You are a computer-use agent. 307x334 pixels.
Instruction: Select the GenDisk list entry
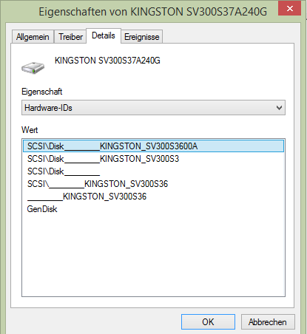tap(42, 209)
